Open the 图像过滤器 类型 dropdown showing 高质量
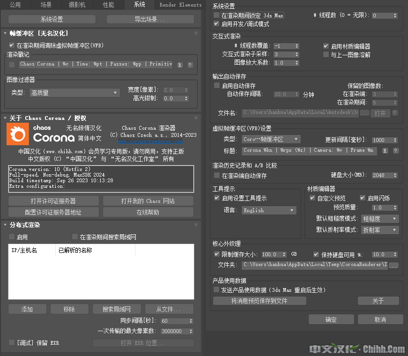The image size is (408, 356). click(x=74, y=93)
